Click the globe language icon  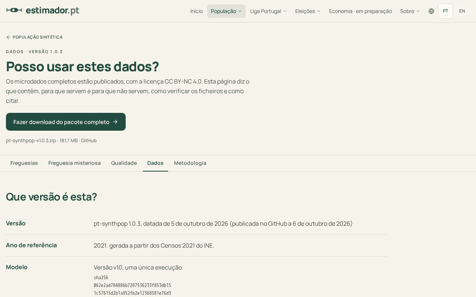(x=431, y=11)
